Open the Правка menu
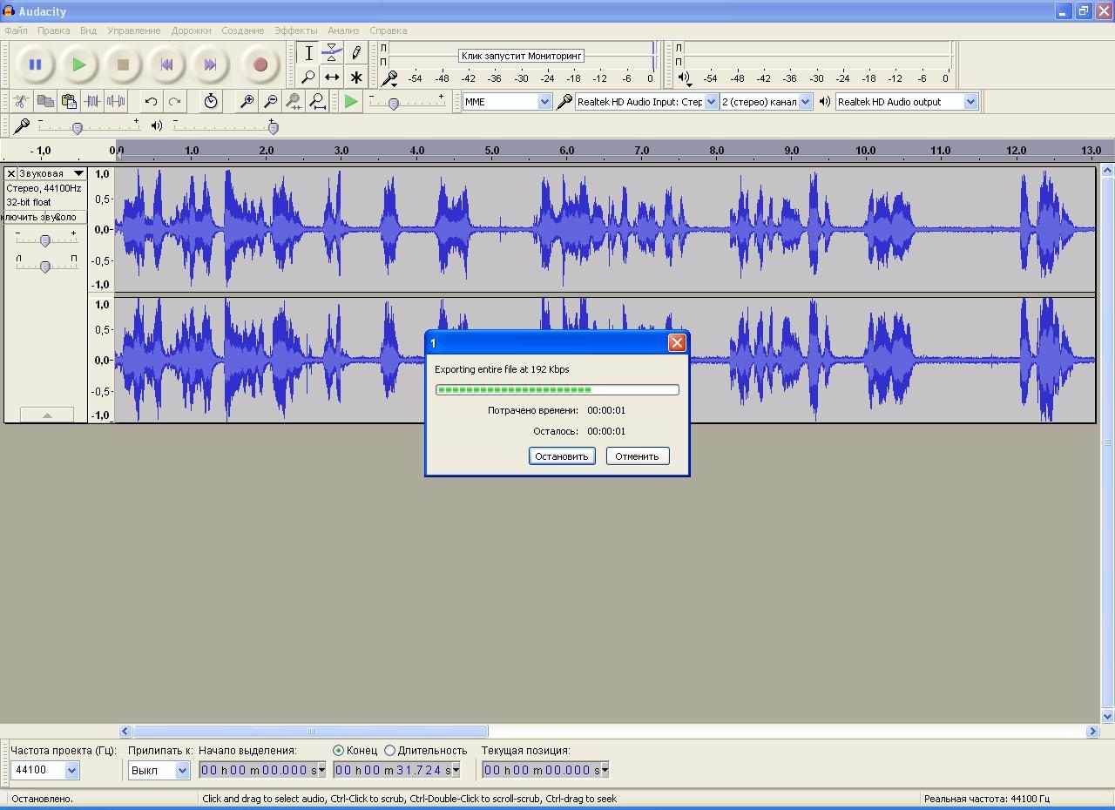 pyautogui.click(x=53, y=30)
